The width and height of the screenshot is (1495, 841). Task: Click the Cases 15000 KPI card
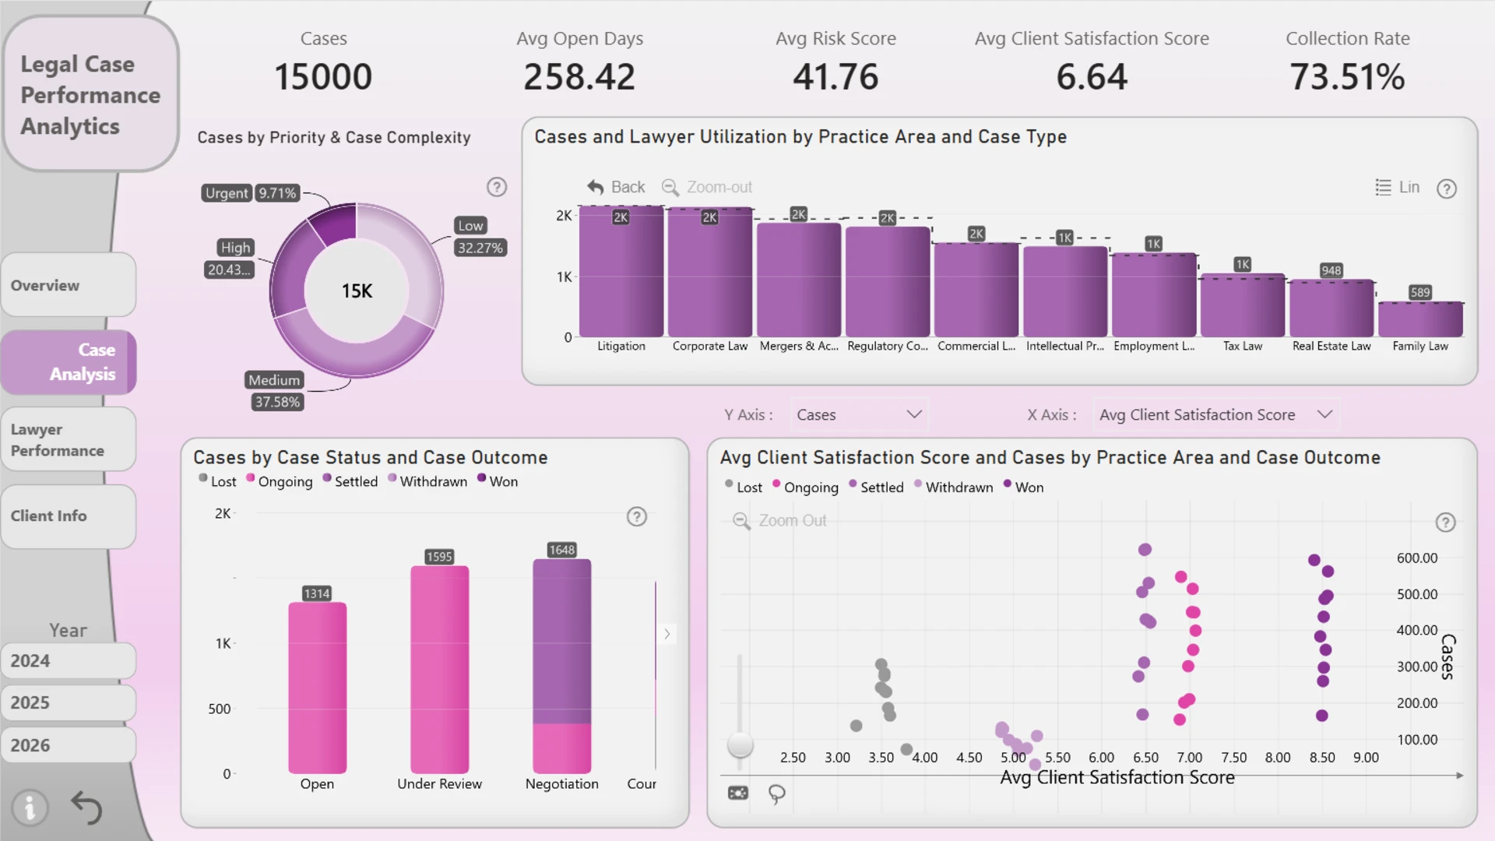[323, 63]
